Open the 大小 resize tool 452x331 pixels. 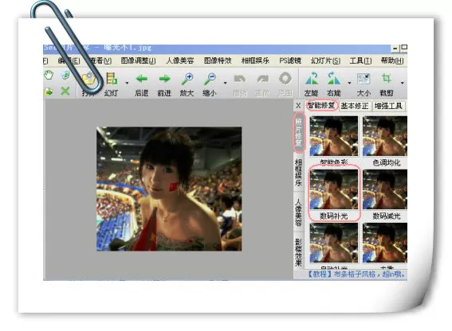[364, 79]
